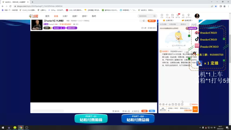Click the orange tag inside chat input
This screenshot has height=130, width=231.
[188, 110]
